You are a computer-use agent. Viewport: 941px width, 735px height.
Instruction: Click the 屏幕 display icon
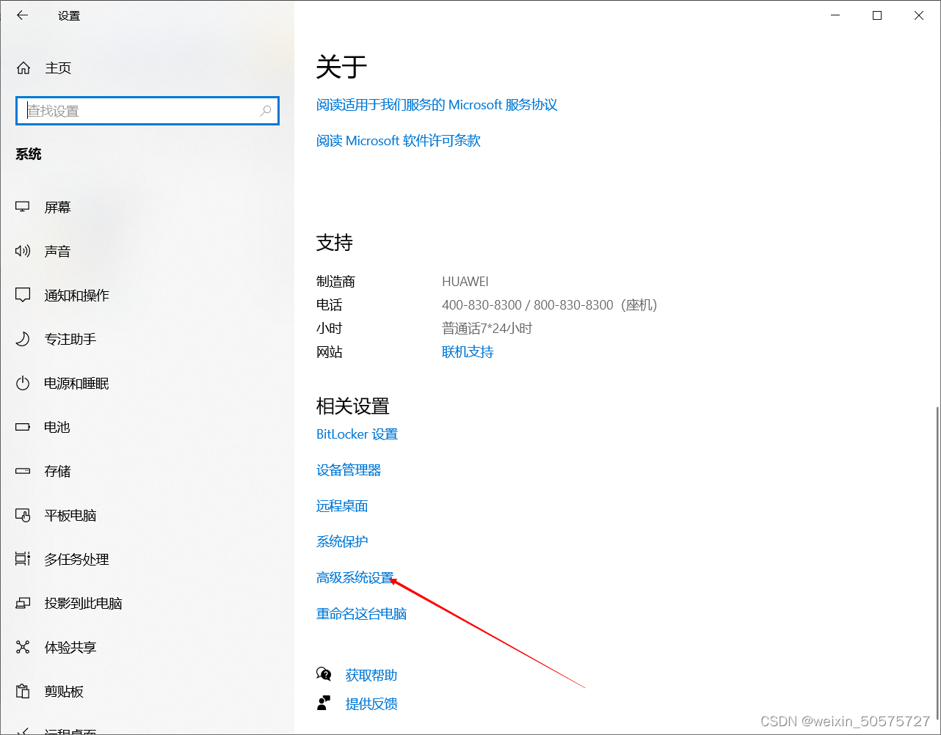(23, 208)
